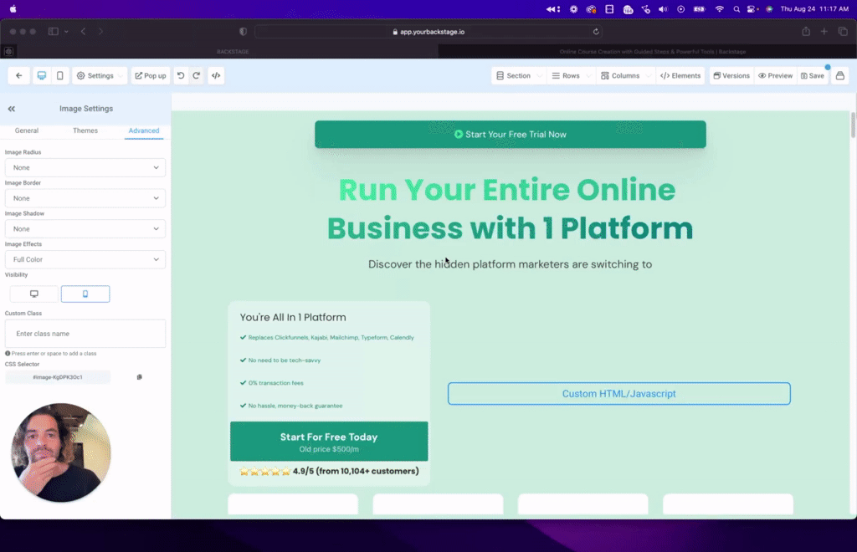Image resolution: width=857 pixels, height=552 pixels.
Task: Click the redo arrow icon
Action: pos(196,75)
